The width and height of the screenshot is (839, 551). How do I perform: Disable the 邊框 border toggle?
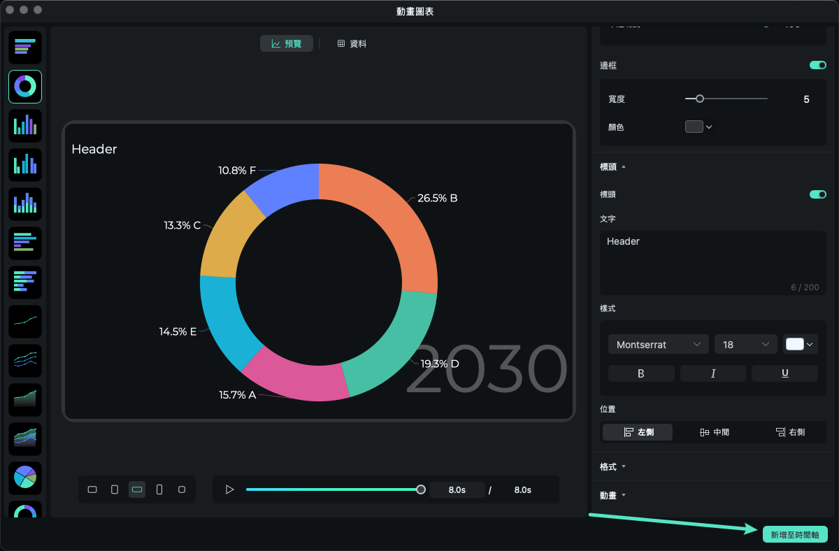(x=817, y=65)
